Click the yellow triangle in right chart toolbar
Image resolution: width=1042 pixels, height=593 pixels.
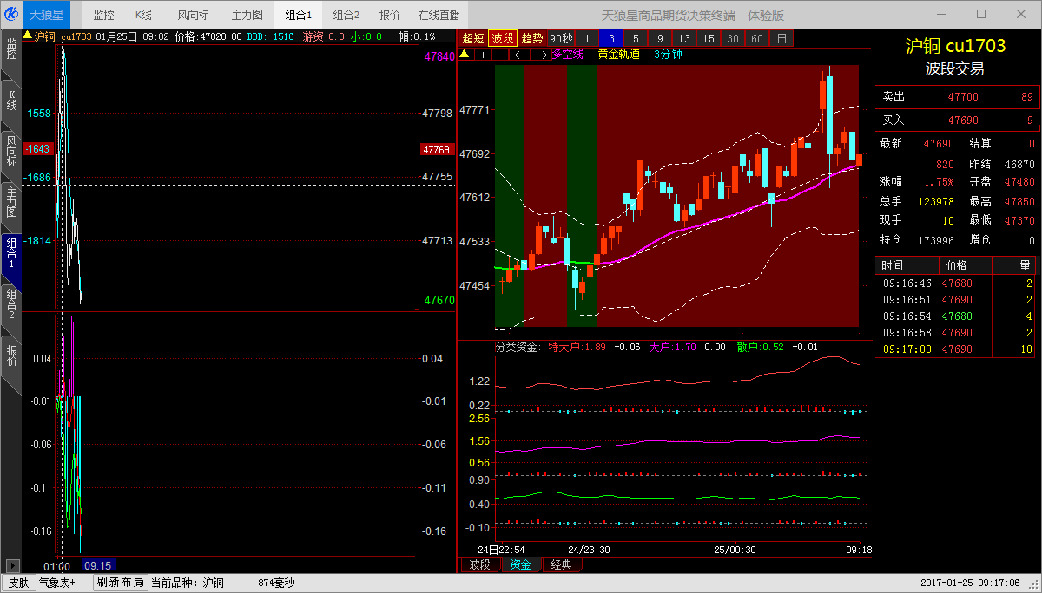[465, 55]
